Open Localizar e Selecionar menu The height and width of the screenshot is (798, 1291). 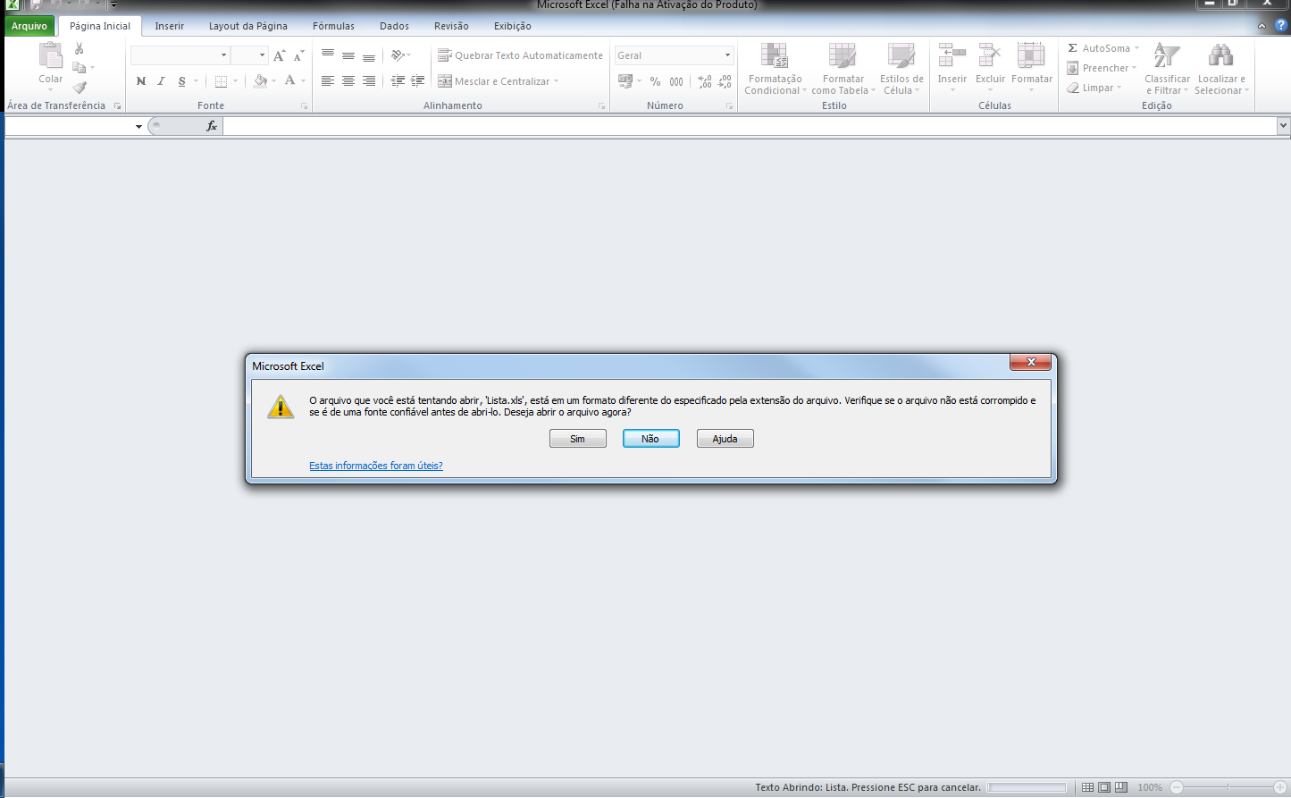pos(1221,69)
